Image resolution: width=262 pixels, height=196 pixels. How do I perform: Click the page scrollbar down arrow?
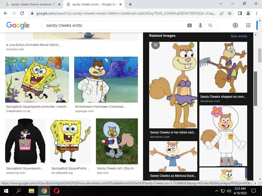tap(260, 179)
